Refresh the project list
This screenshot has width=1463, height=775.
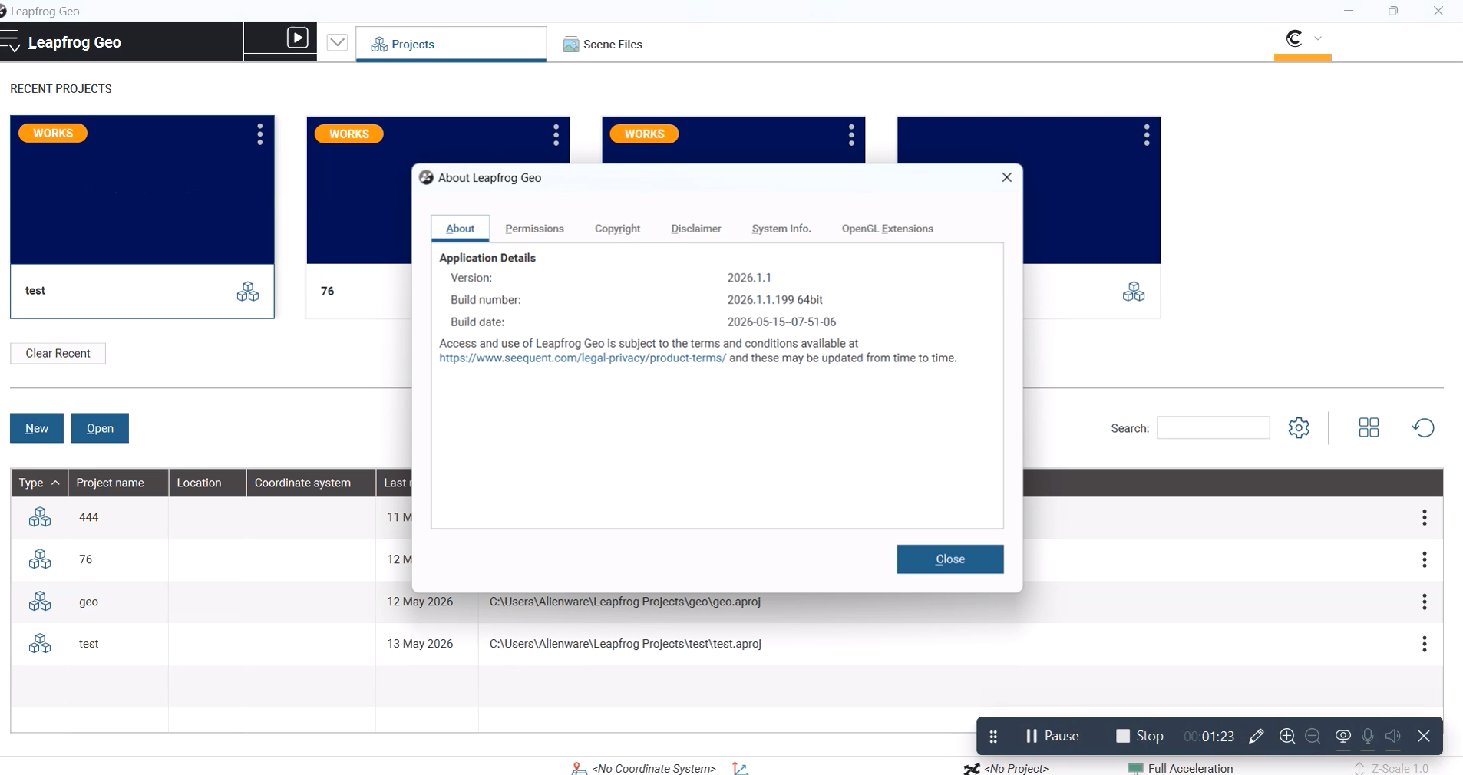click(x=1423, y=427)
